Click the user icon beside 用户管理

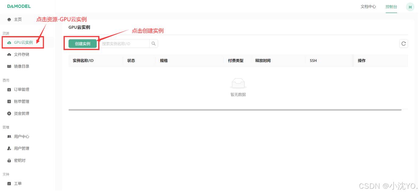click(9, 148)
